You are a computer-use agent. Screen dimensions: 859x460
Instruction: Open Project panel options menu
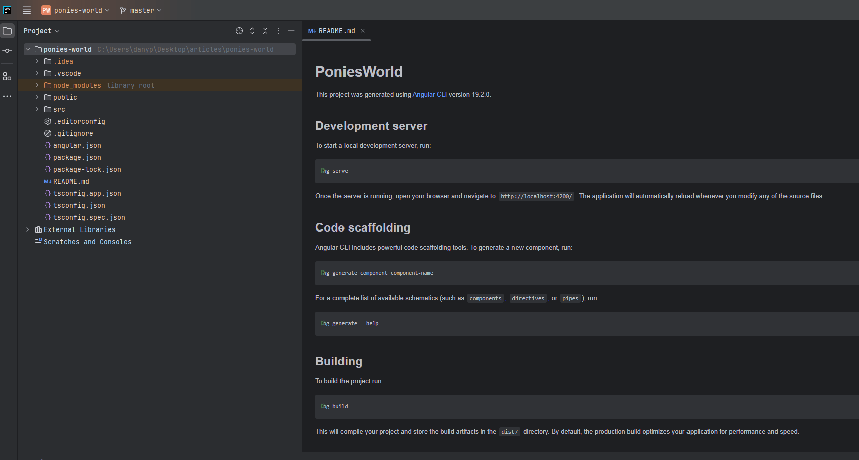278,31
